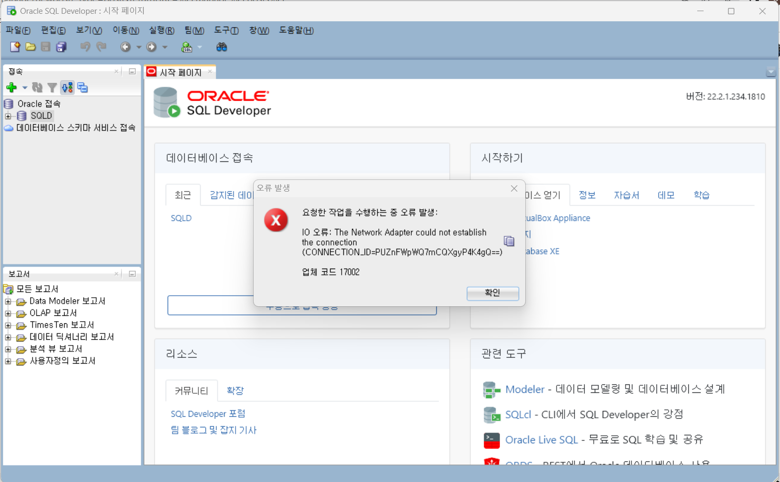The width and height of the screenshot is (780, 482).
Task: Close the 오류 발생 dialog
Action: [x=514, y=188]
